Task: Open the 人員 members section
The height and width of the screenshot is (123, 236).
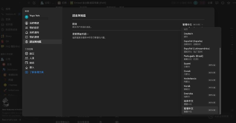Action: 42,58
